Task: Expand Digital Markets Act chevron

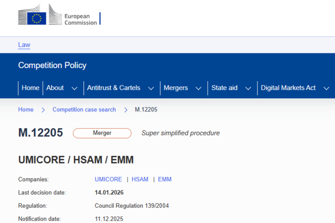Action: (326, 88)
